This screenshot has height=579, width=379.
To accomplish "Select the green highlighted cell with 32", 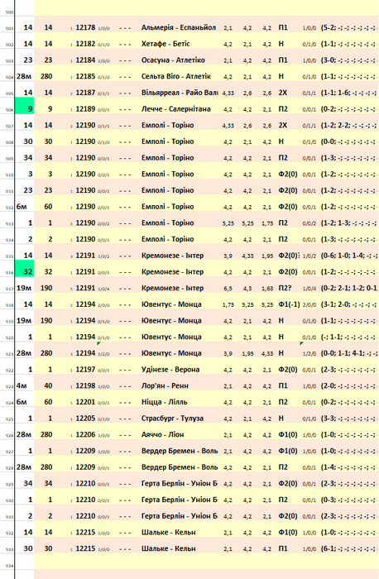I will (24, 269).
